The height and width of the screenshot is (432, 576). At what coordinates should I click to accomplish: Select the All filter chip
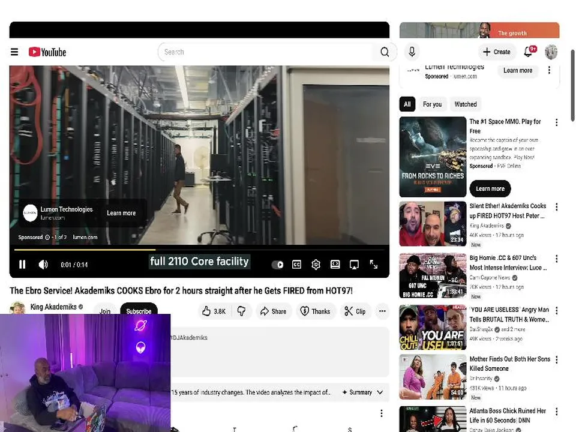pyautogui.click(x=407, y=104)
